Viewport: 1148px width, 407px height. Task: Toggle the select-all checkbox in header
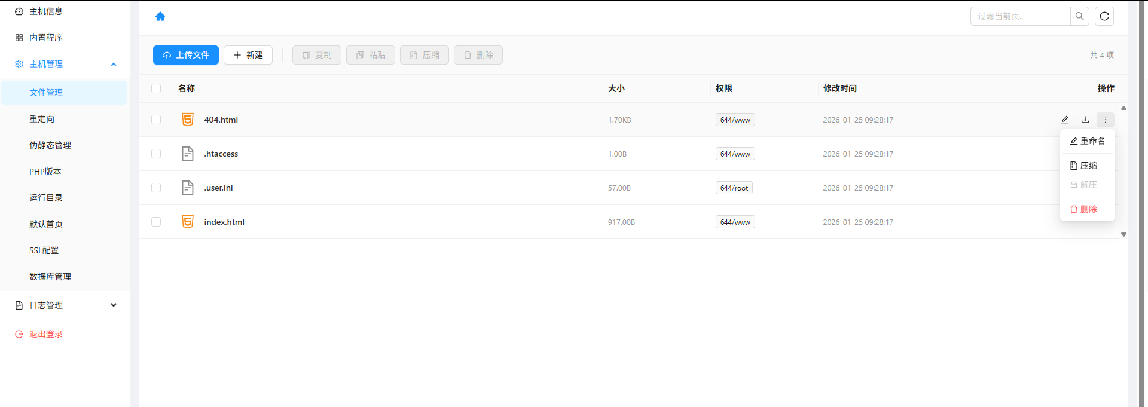coord(156,88)
